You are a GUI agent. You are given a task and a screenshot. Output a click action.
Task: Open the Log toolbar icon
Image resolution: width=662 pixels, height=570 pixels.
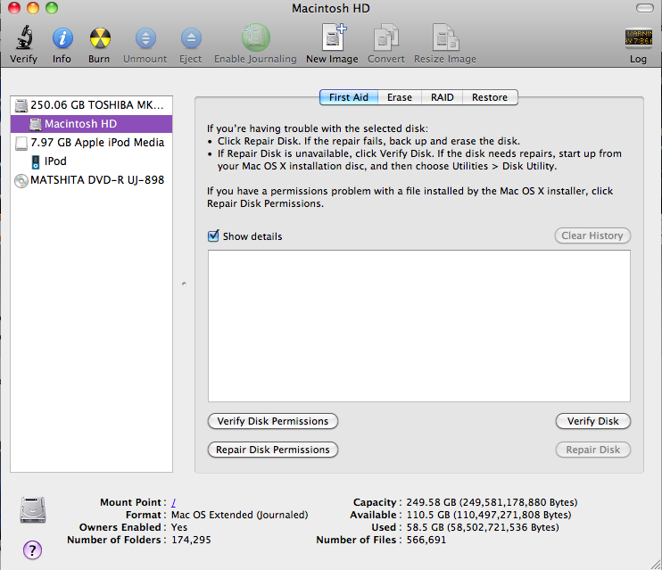639,38
